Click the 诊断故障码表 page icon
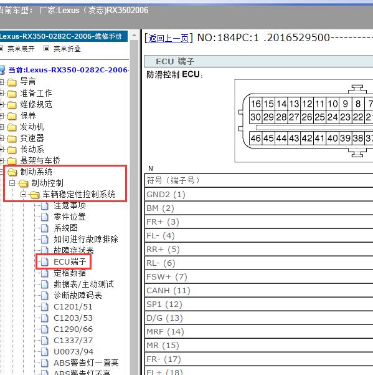The image size is (373, 375). click(x=45, y=296)
